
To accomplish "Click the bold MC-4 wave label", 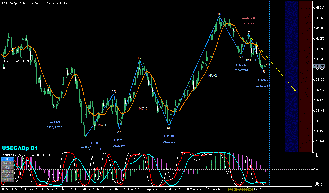I will coord(251,60).
